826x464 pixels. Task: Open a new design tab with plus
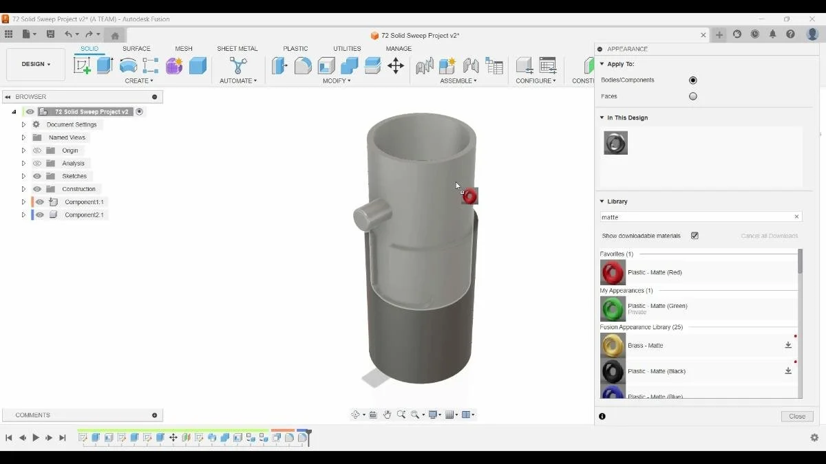pos(719,35)
